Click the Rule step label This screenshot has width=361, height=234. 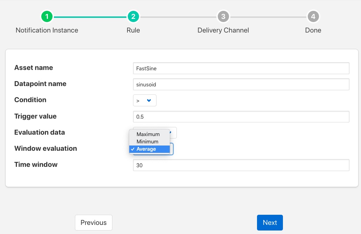pos(133,30)
